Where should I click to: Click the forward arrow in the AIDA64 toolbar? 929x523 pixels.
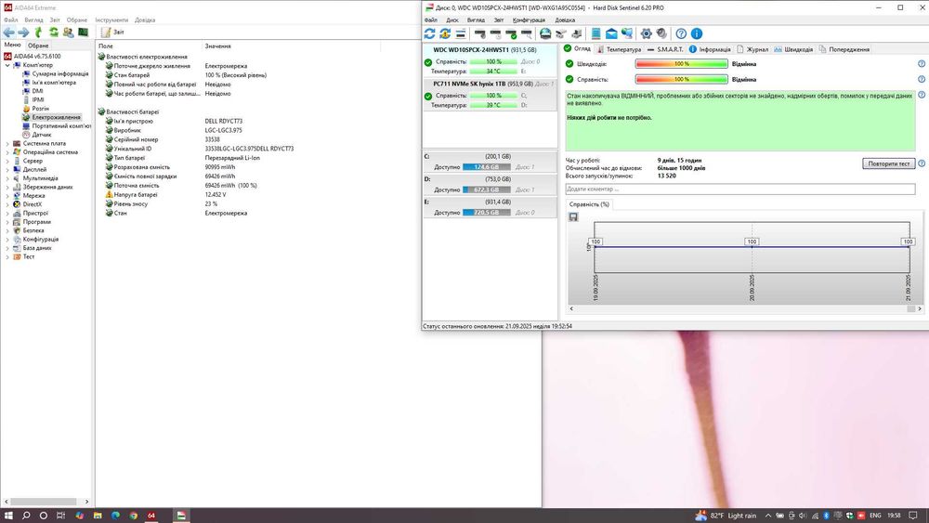click(x=23, y=32)
